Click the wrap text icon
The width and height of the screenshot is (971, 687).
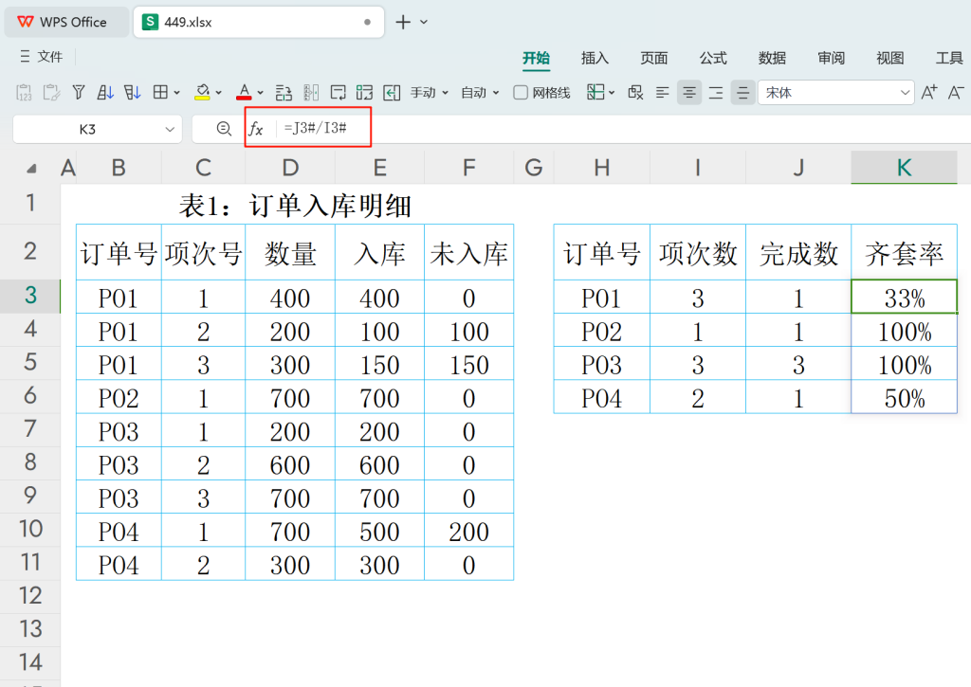[339, 93]
